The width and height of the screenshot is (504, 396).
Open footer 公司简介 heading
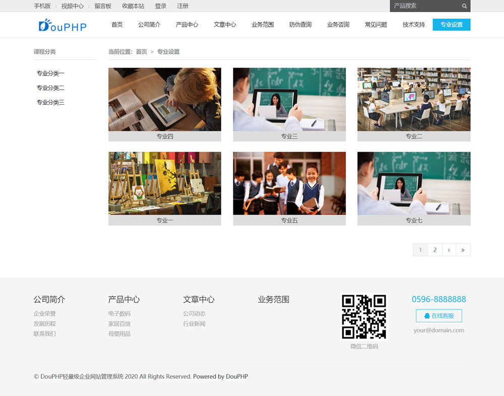[x=49, y=300]
